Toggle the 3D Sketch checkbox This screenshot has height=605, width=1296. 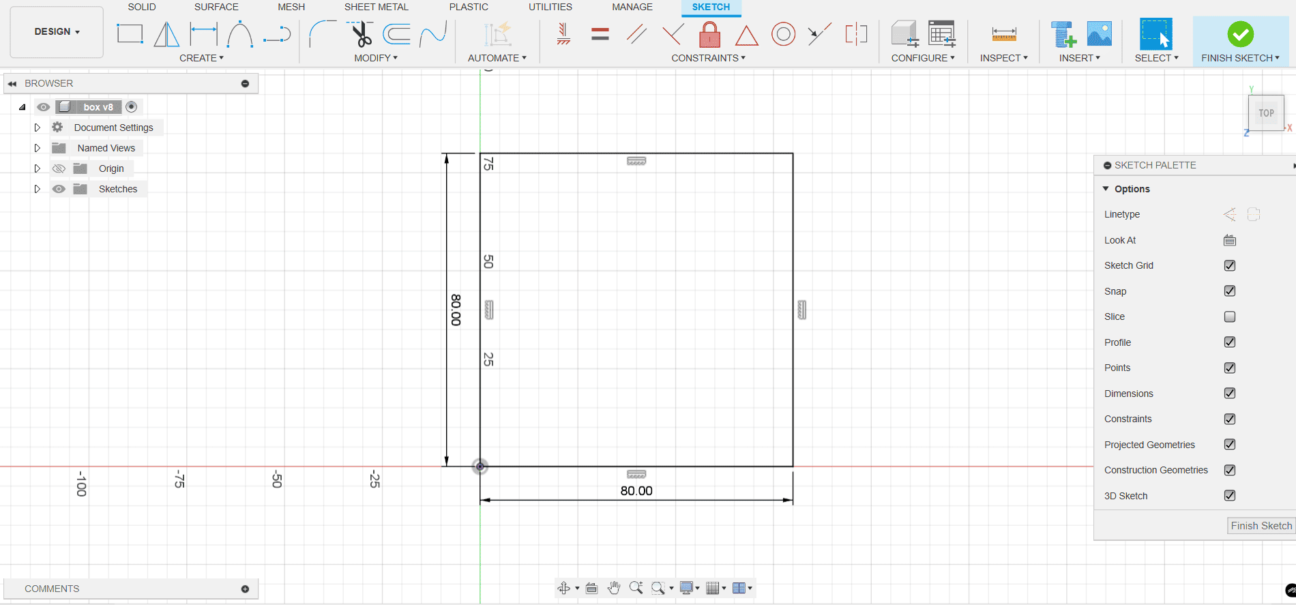[1230, 495]
